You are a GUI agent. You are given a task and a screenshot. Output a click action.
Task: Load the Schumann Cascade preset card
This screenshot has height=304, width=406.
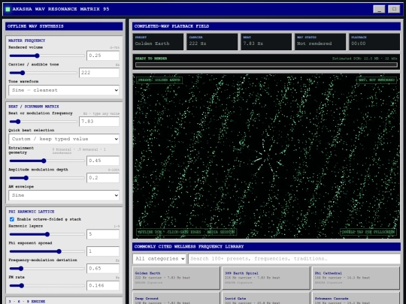tap(356, 298)
